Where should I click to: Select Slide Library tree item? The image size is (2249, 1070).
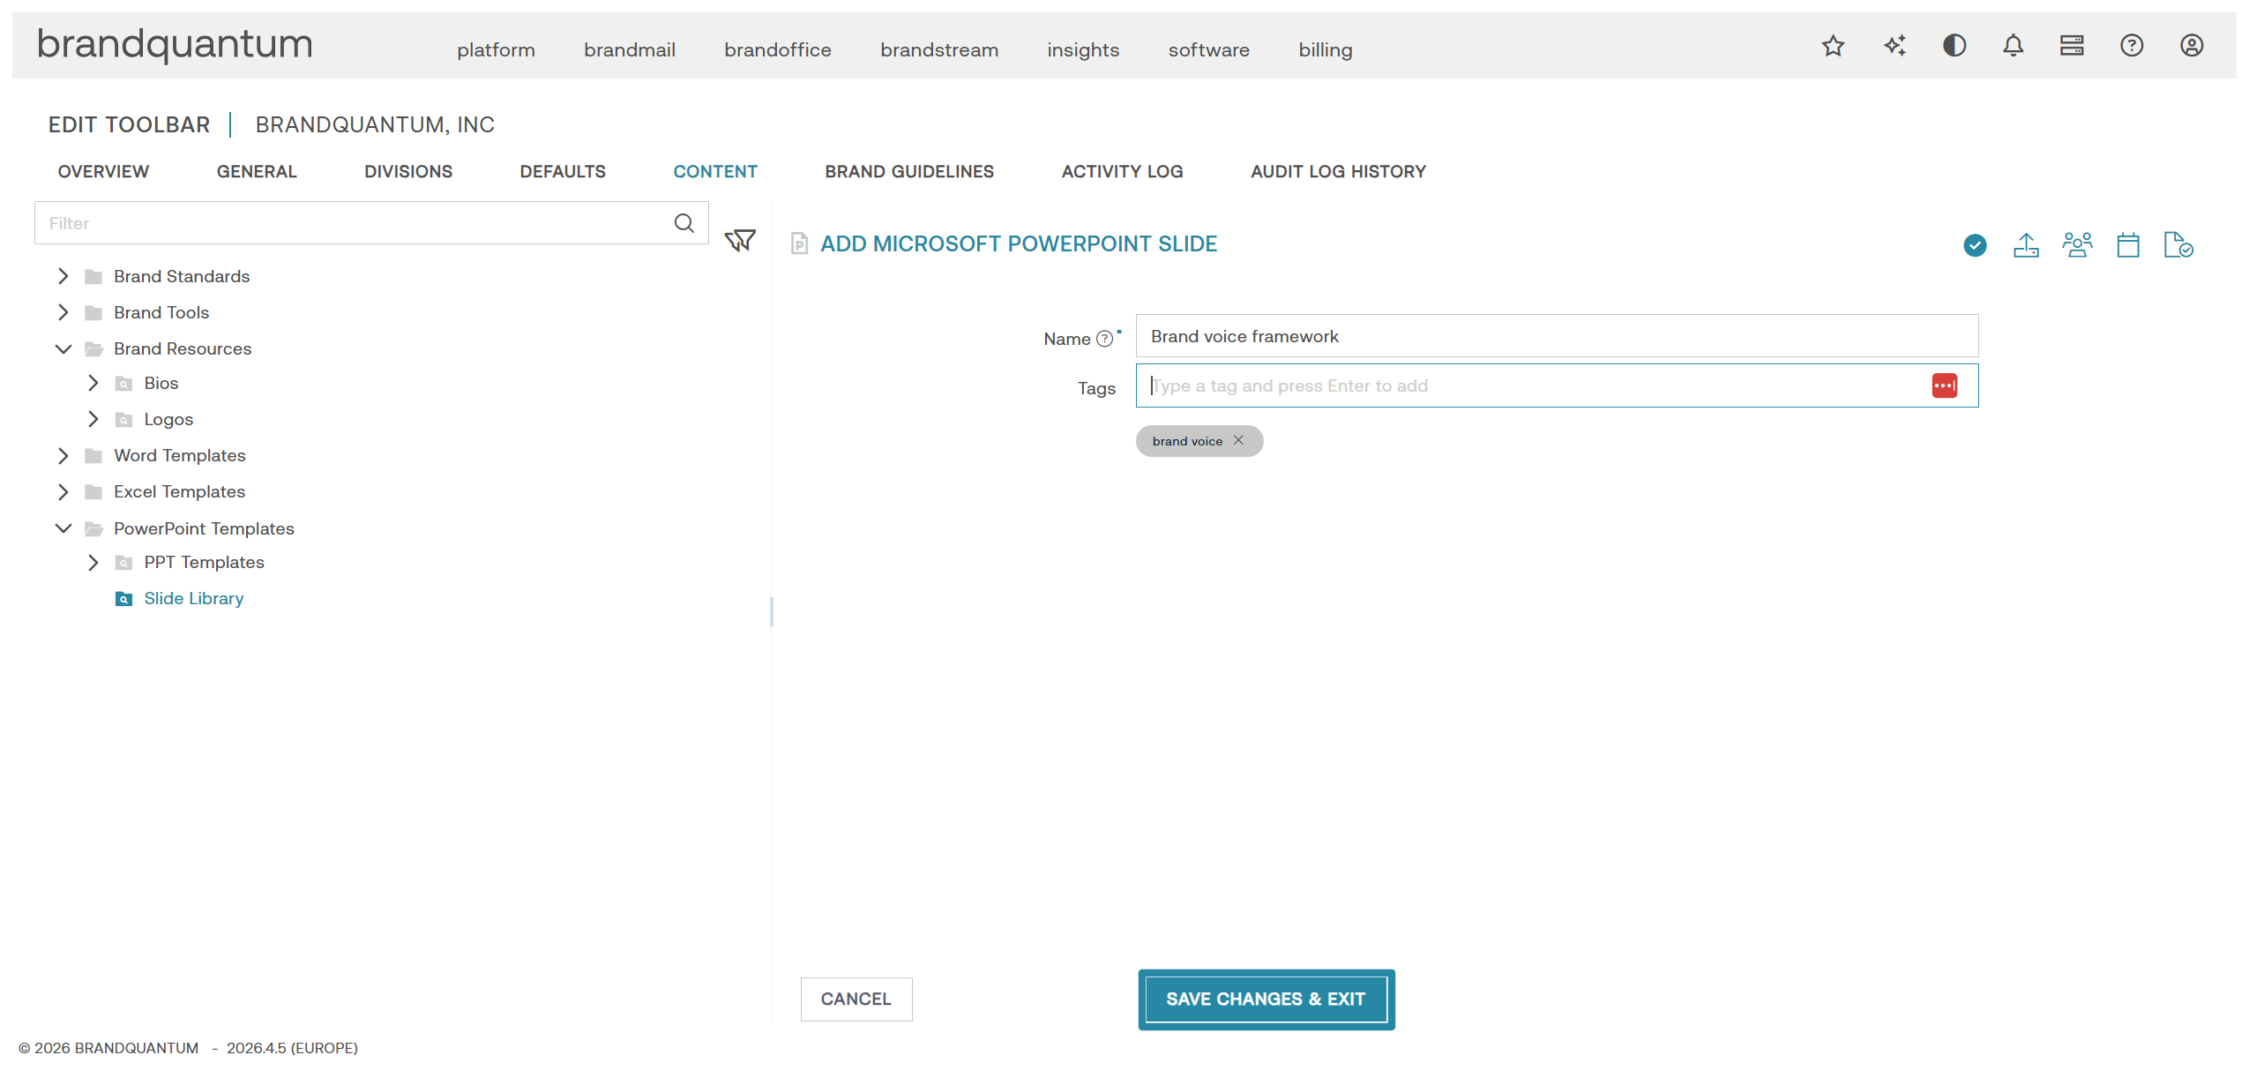pyautogui.click(x=193, y=598)
